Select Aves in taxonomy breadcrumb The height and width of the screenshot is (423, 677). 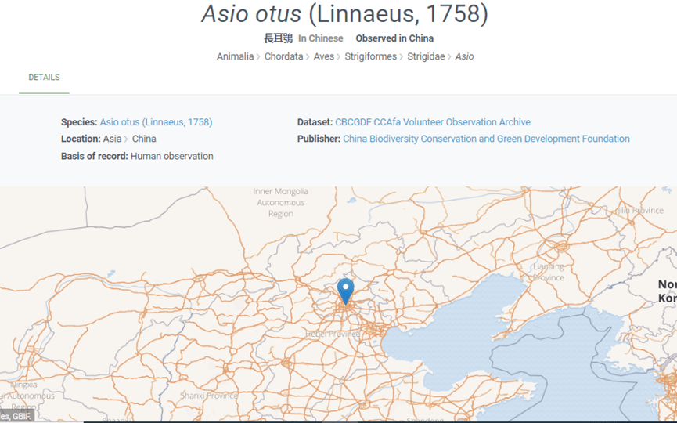click(325, 56)
